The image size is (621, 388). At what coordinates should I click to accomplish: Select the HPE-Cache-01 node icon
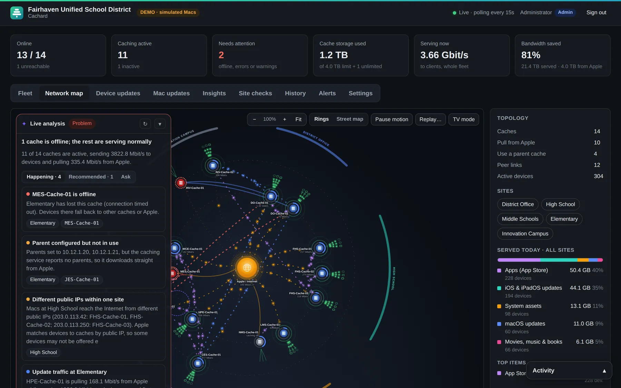[192, 319]
